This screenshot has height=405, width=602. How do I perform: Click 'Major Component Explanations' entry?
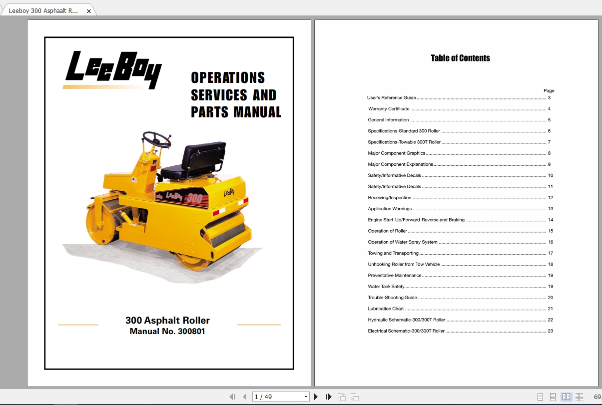[x=459, y=164]
